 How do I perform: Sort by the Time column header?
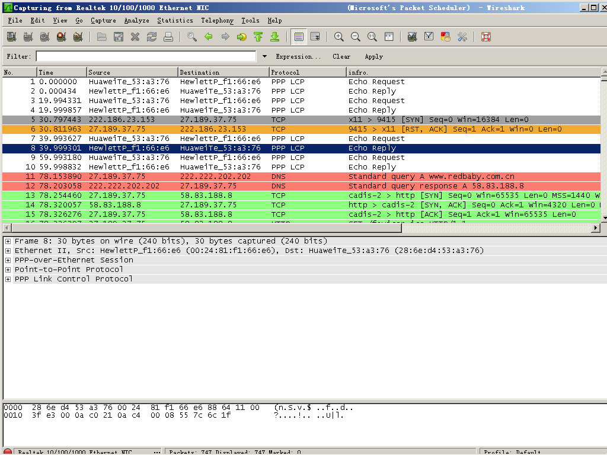(x=62, y=72)
